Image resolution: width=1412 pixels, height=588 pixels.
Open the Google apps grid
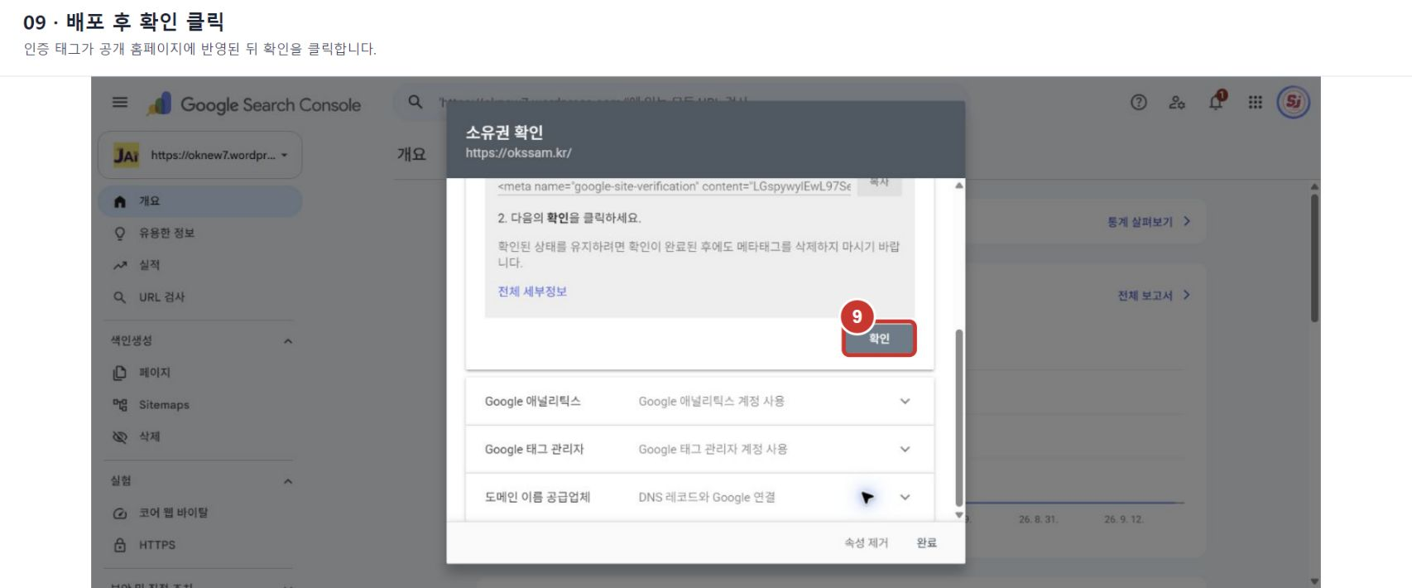click(x=1256, y=102)
